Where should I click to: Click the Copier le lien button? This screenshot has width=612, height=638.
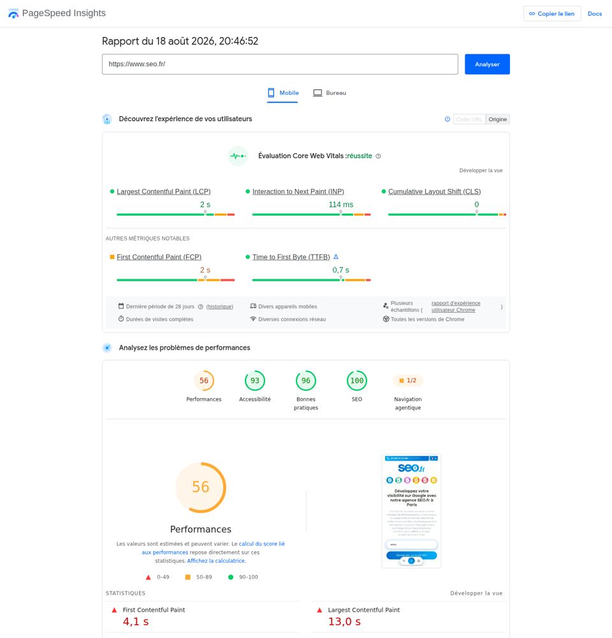point(552,14)
